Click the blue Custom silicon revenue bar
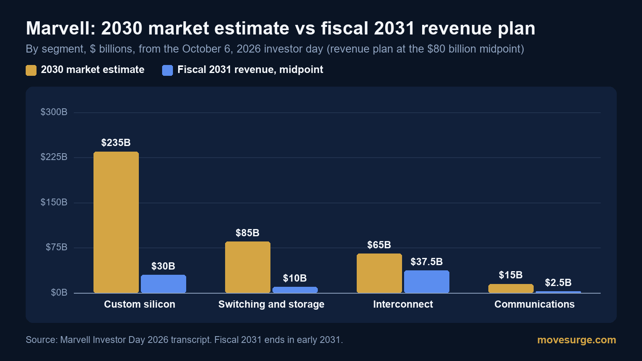The height and width of the screenshot is (361, 642). coord(163,284)
